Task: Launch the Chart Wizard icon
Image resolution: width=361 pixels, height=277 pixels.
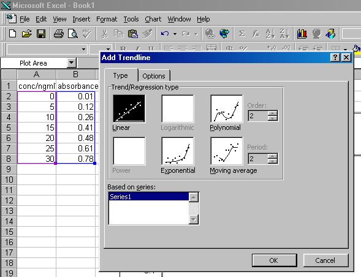Action: 302,34
